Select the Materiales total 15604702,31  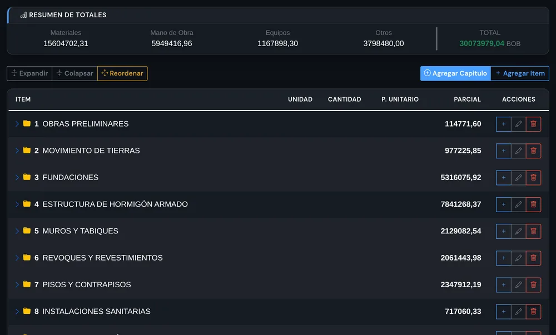tap(66, 43)
